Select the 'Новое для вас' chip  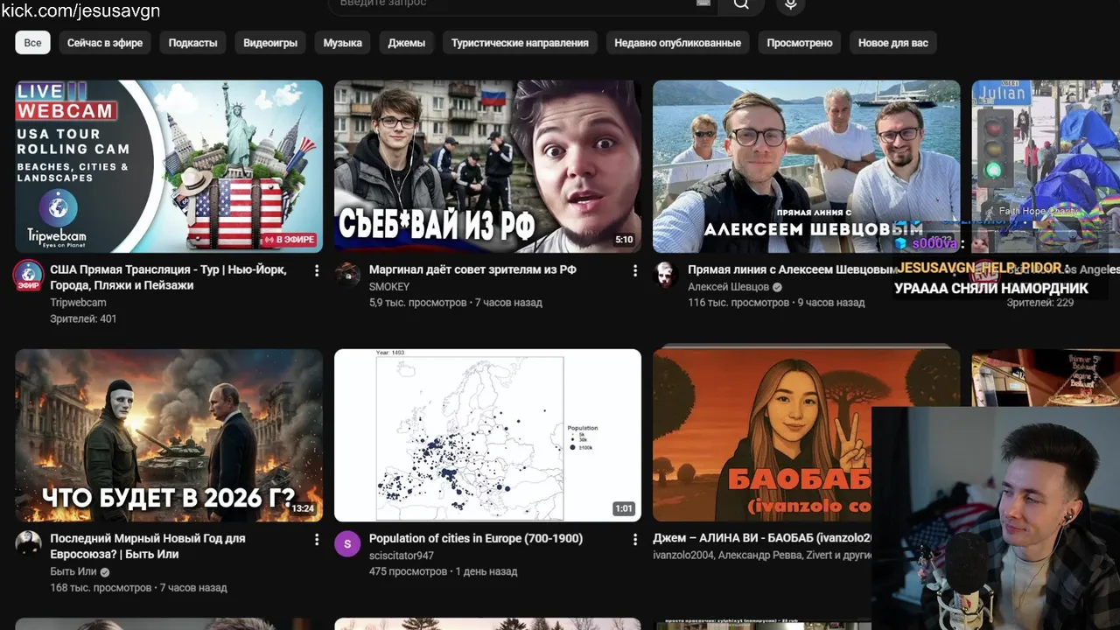[893, 43]
